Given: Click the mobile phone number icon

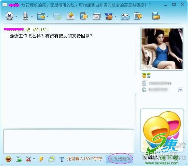Looking at the screenshot, I should [x=144, y=83].
